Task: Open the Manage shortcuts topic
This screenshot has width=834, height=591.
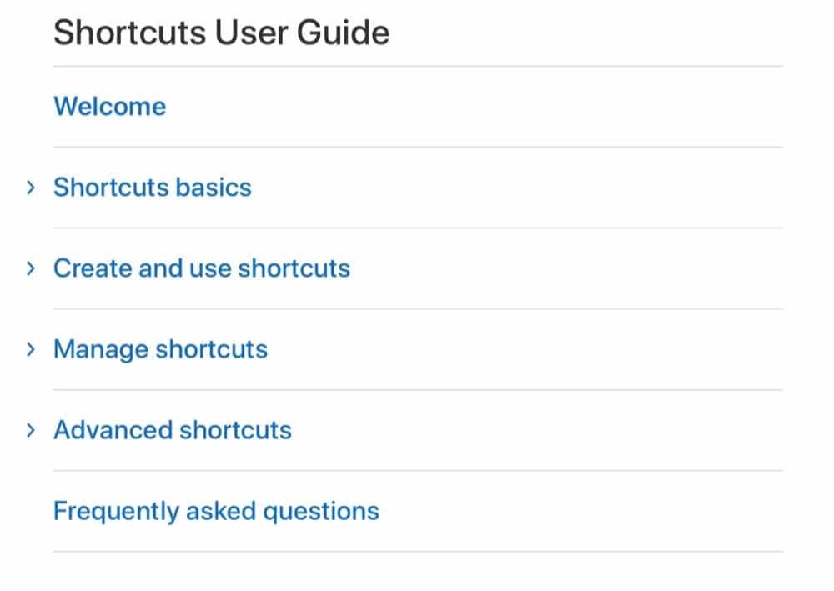Action: [160, 348]
